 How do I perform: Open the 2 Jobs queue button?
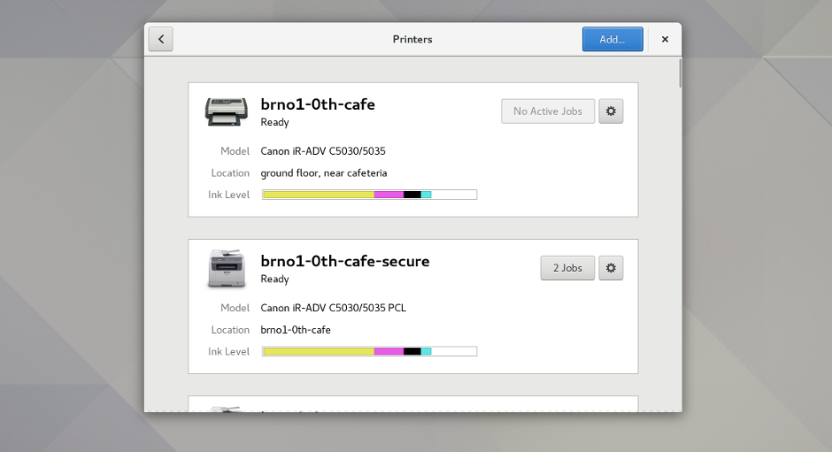(567, 268)
